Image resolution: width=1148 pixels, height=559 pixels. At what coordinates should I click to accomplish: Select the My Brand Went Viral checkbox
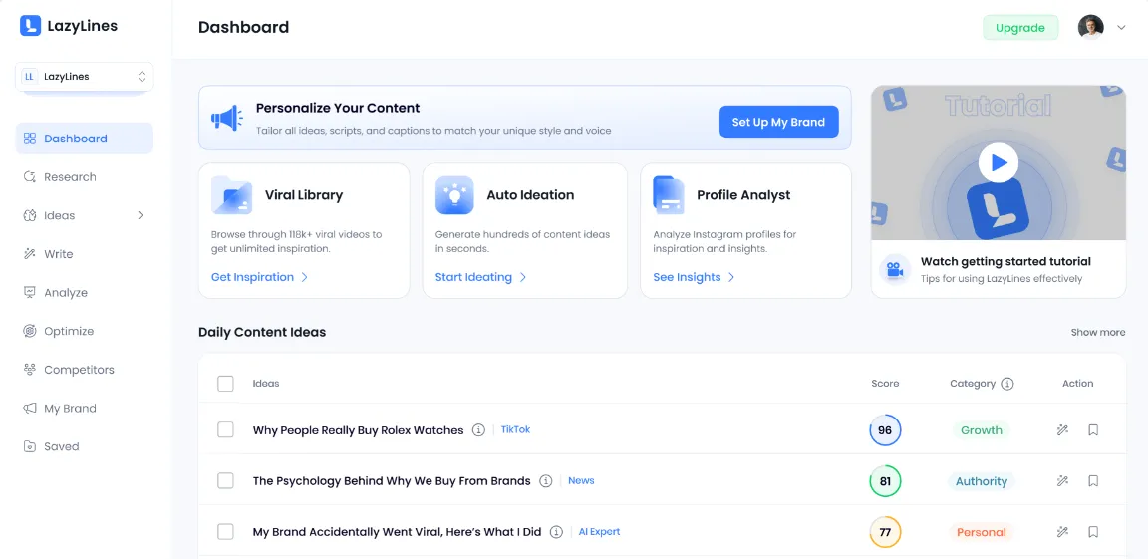pyautogui.click(x=225, y=532)
